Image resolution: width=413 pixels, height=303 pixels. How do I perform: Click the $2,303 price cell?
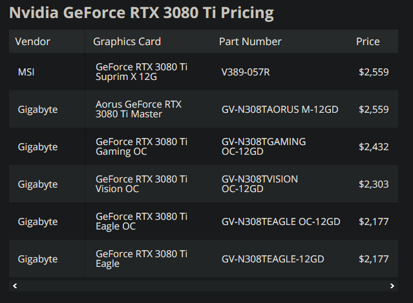[374, 184]
